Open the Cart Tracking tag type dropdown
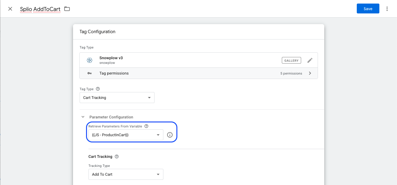Screen dimensions: 397x185 pos(117,98)
